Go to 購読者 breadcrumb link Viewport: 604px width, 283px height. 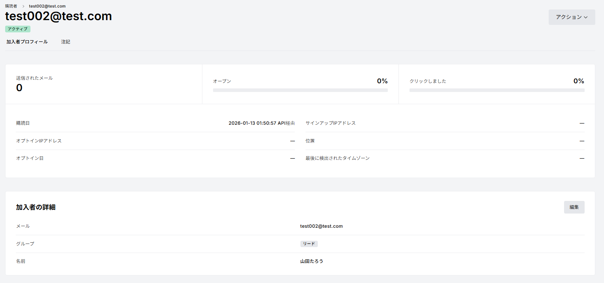coord(11,6)
